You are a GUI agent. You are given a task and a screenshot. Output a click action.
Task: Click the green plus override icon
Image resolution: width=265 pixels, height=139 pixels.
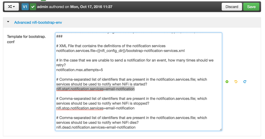pyautogui.click(x=227, y=82)
